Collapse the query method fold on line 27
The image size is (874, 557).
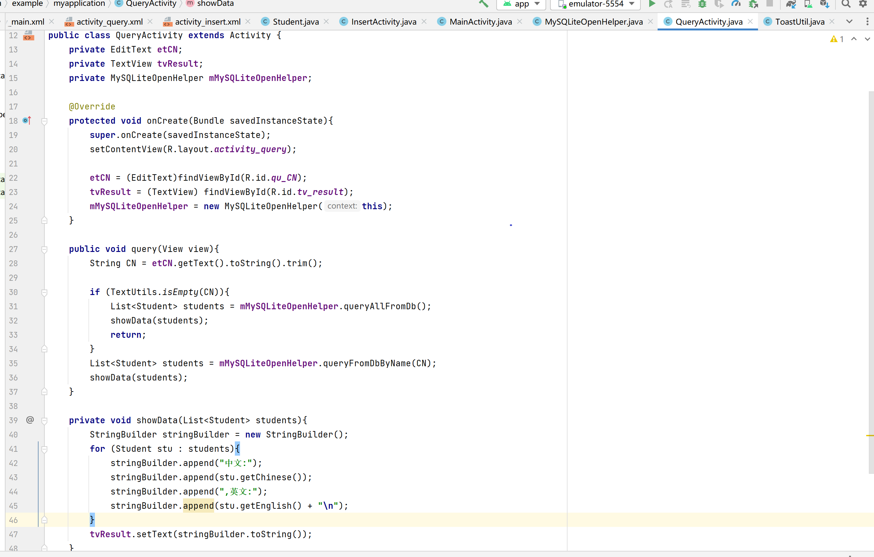[44, 249]
